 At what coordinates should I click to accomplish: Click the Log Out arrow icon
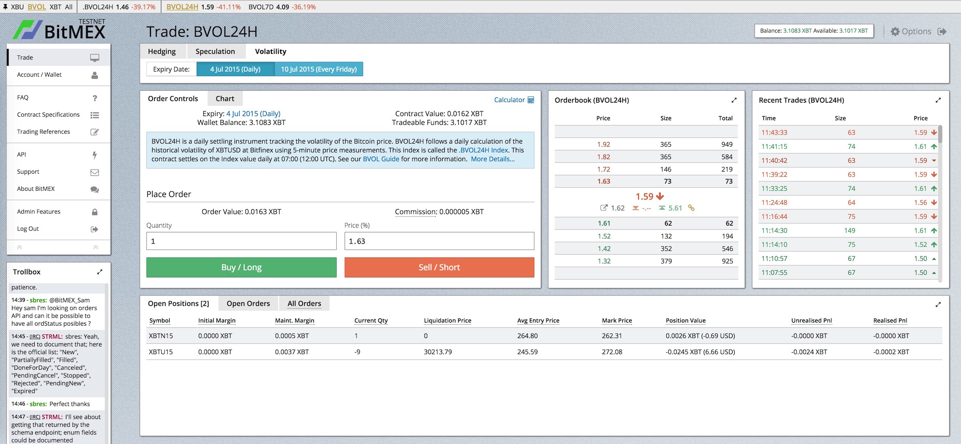94,229
